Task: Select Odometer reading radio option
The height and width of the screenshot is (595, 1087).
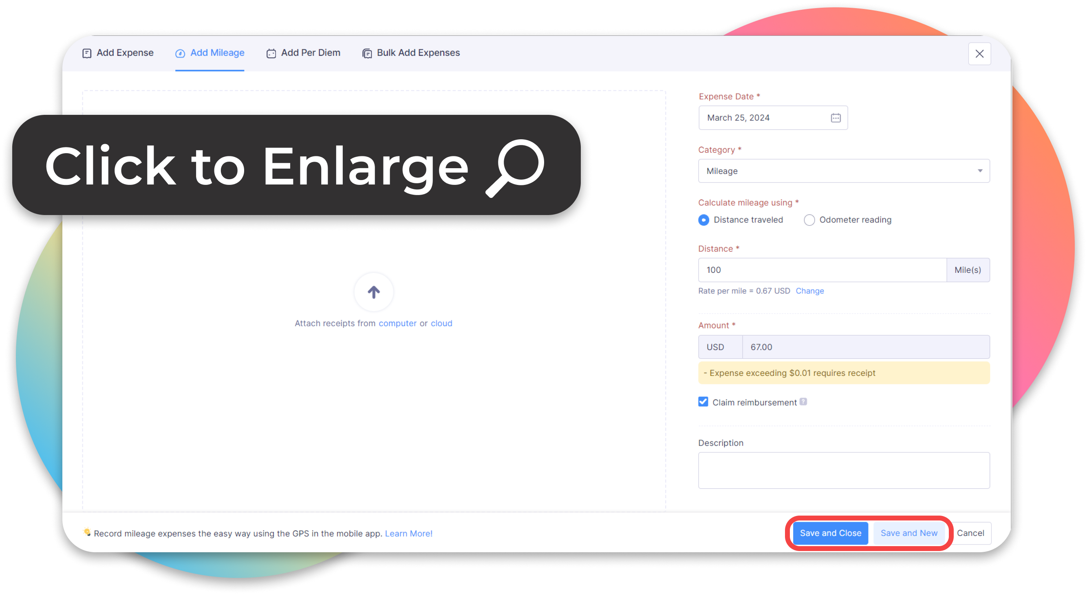Action: tap(809, 220)
